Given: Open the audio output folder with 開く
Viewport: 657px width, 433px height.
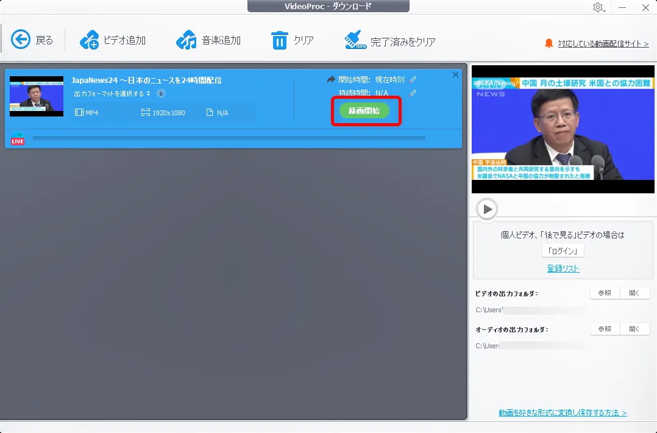Looking at the screenshot, I should [x=634, y=329].
